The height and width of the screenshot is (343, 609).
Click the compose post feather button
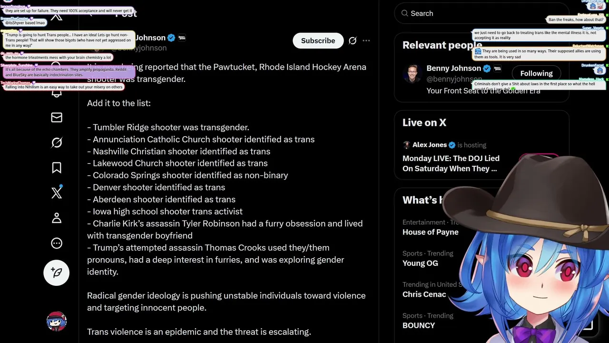[x=57, y=272]
